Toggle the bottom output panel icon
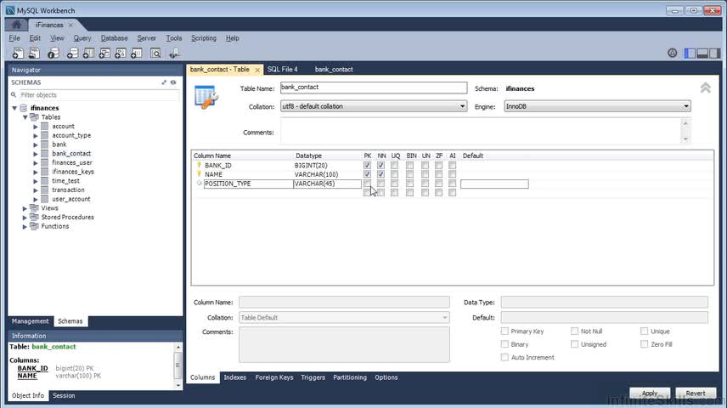 [702, 54]
